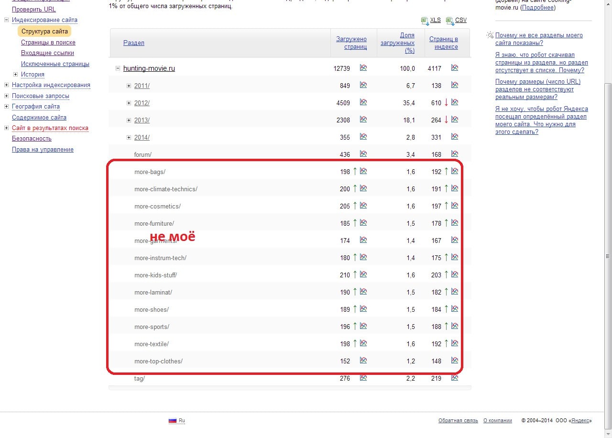
Task: Open loaded-pages chart icon for more-sports/ row
Action: click(363, 326)
